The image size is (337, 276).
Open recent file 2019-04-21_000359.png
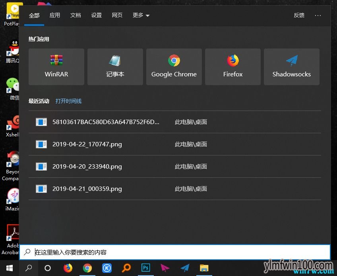point(175,189)
